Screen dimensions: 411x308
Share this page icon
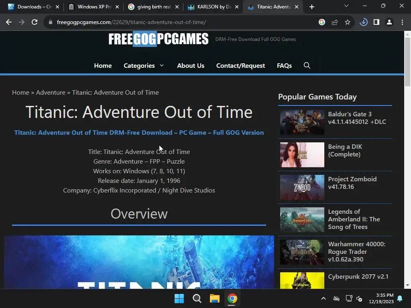(x=335, y=22)
